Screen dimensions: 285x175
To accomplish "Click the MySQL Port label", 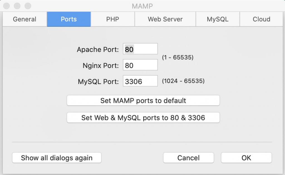I will [98, 82].
